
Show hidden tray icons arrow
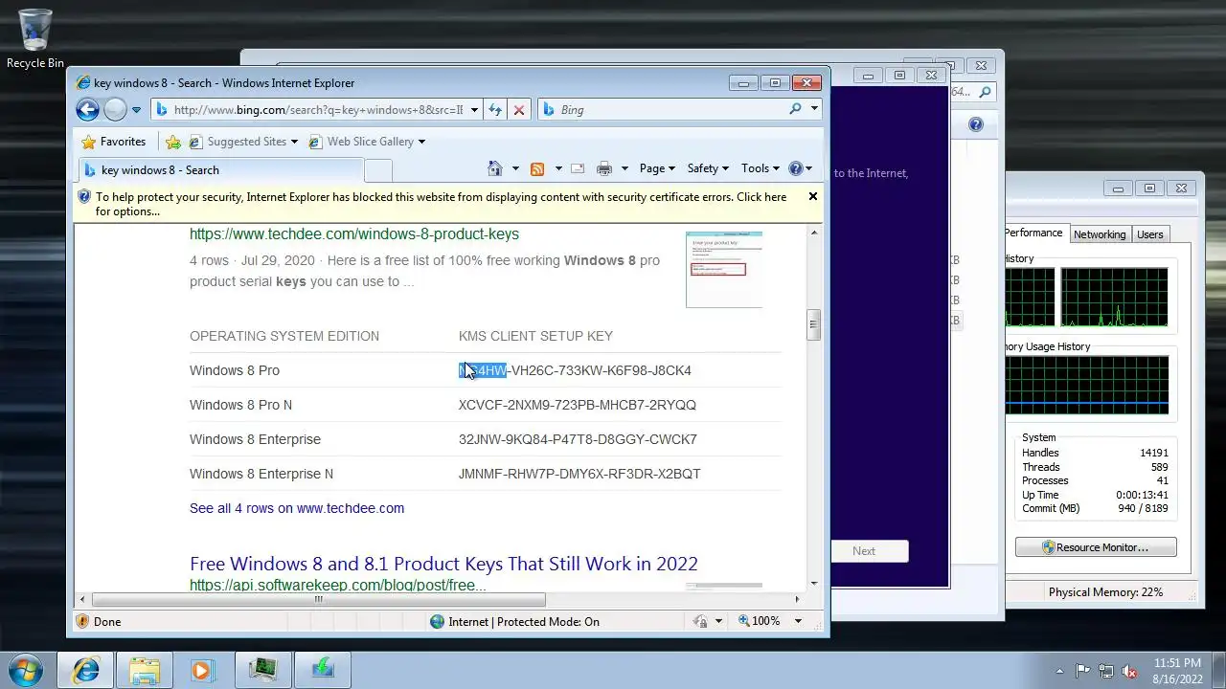[x=1059, y=671]
